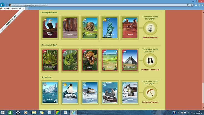
Task: Open the address bar autocomplete dropdown arrow
Action: (x=190, y=5)
